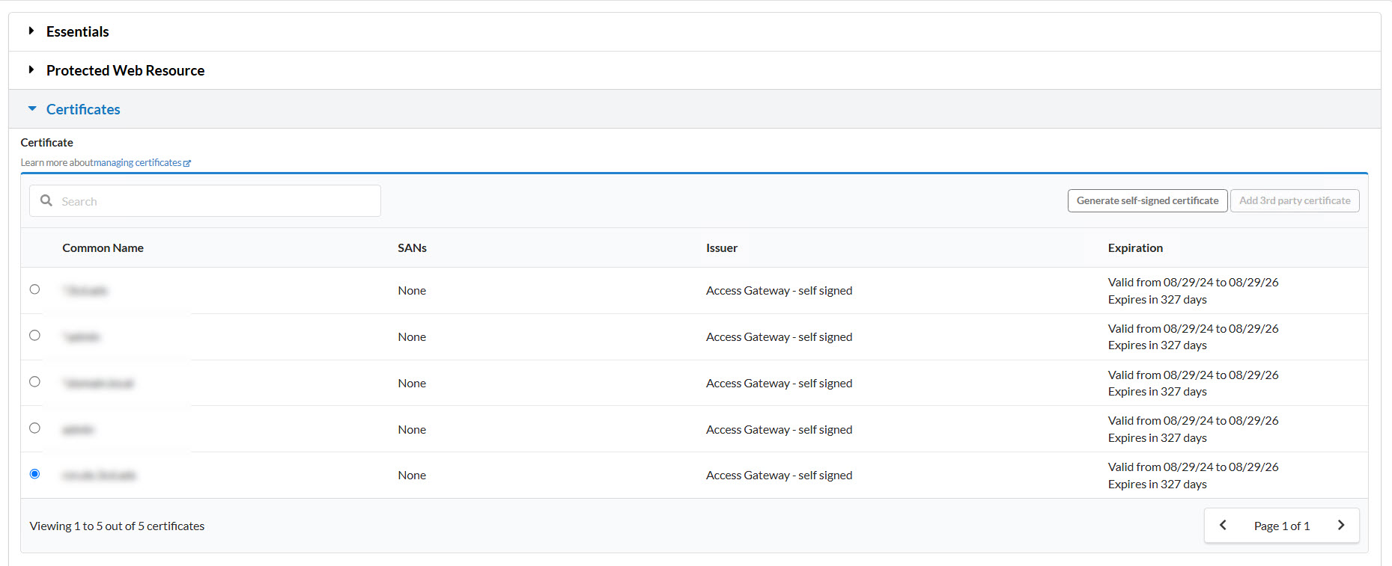1392x566 pixels.
Task: Expand the Protected Web Resource section
Action: tap(125, 70)
